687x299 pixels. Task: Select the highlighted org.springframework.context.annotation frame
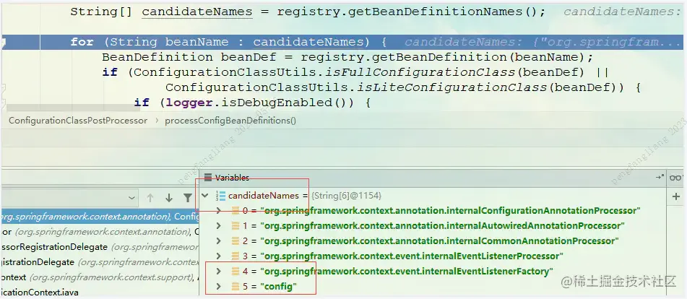(100, 216)
